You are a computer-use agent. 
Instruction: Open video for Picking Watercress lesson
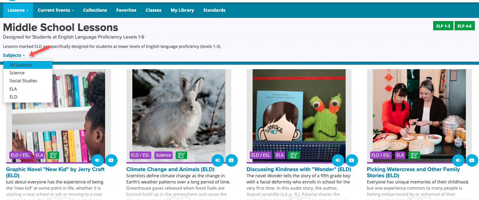(x=472, y=160)
